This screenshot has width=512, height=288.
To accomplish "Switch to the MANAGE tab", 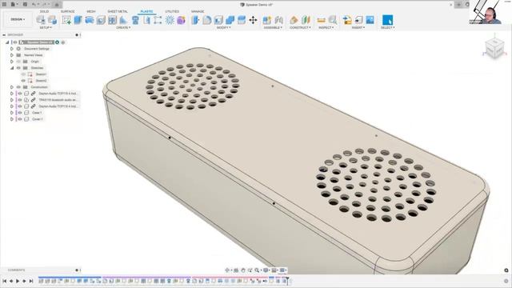I will (x=198, y=11).
